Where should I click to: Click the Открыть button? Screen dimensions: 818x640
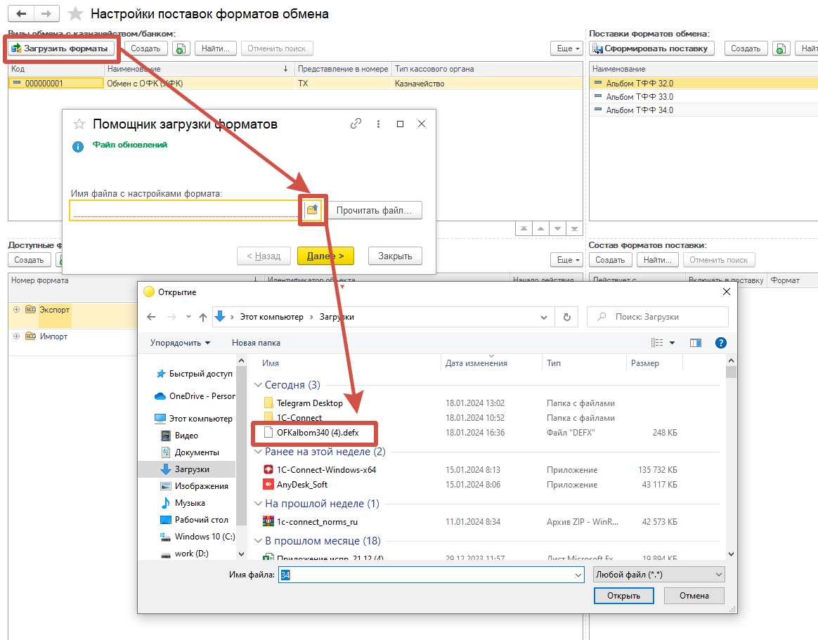point(623,596)
